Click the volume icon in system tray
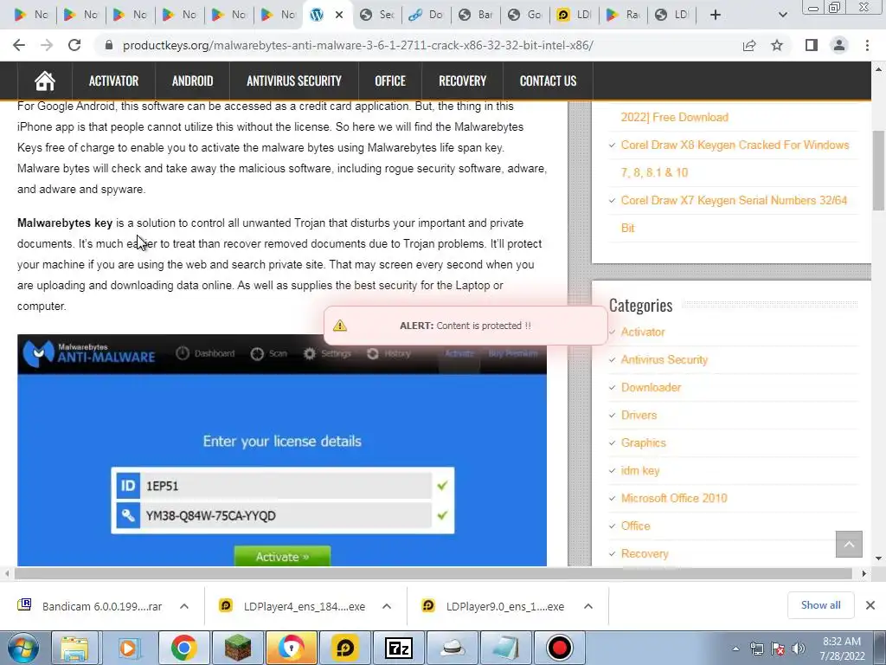Image resolution: width=886 pixels, height=665 pixels. click(799, 649)
